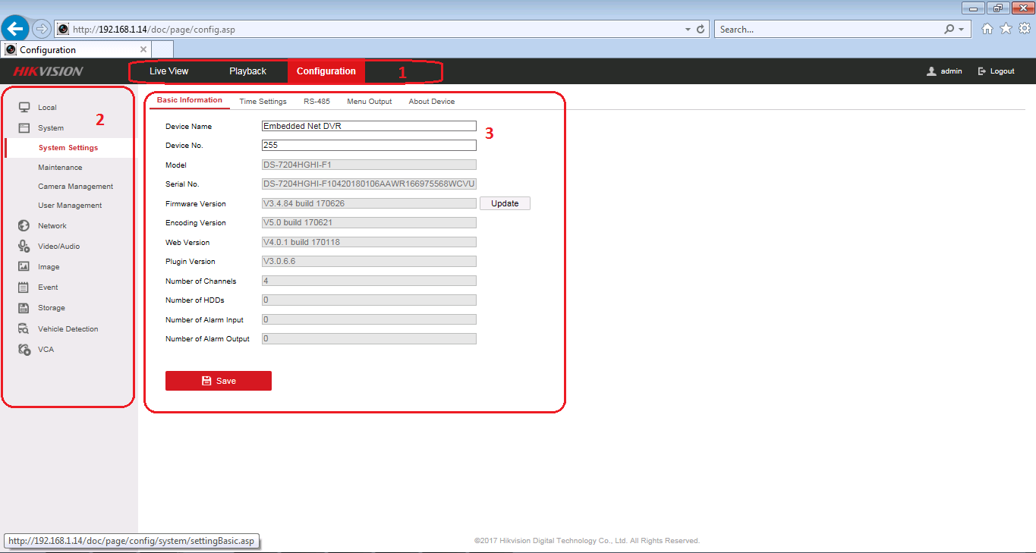Collapse the System menu section
The image size is (1036, 553).
coord(50,128)
